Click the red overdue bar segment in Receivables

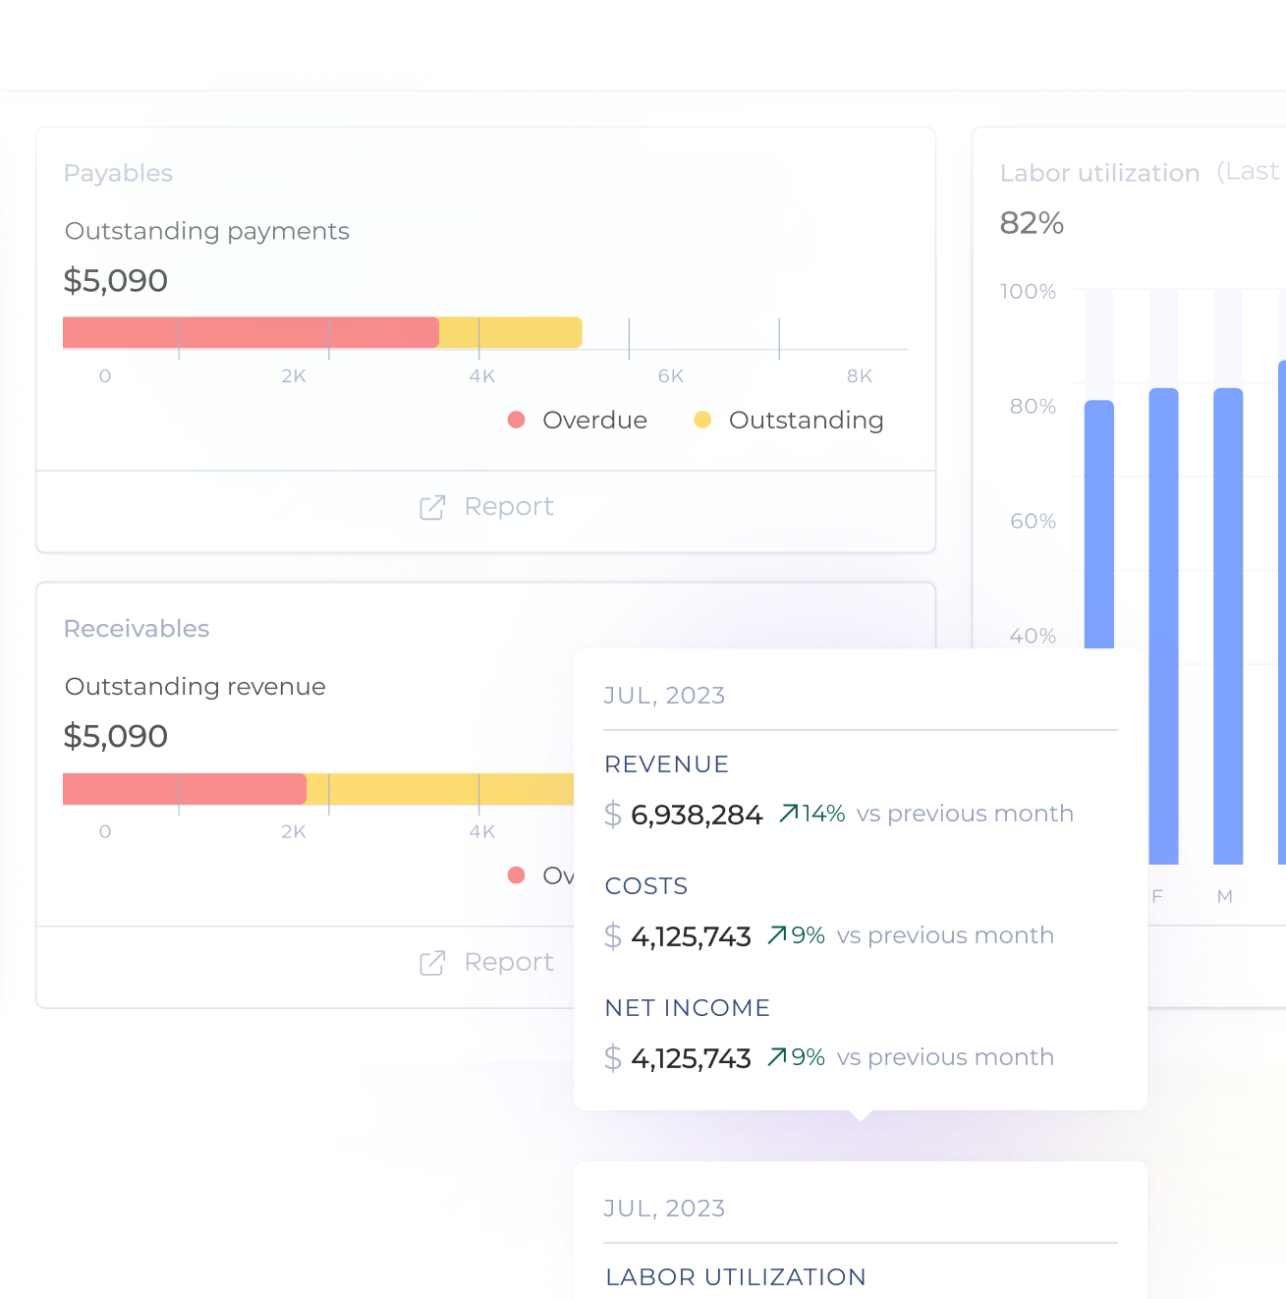pos(185,789)
